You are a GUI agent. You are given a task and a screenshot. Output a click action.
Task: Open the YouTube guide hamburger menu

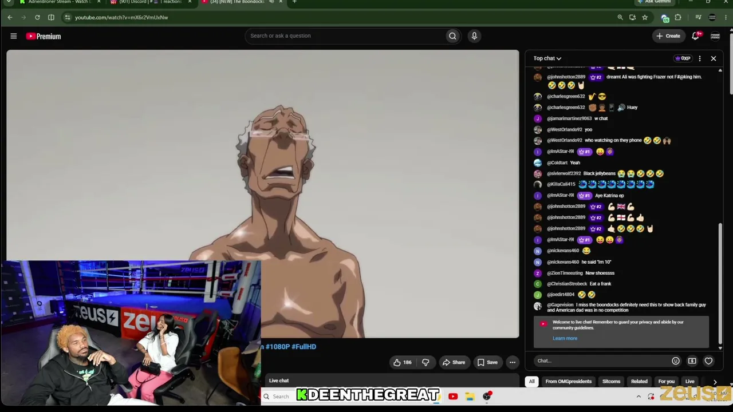[14, 36]
